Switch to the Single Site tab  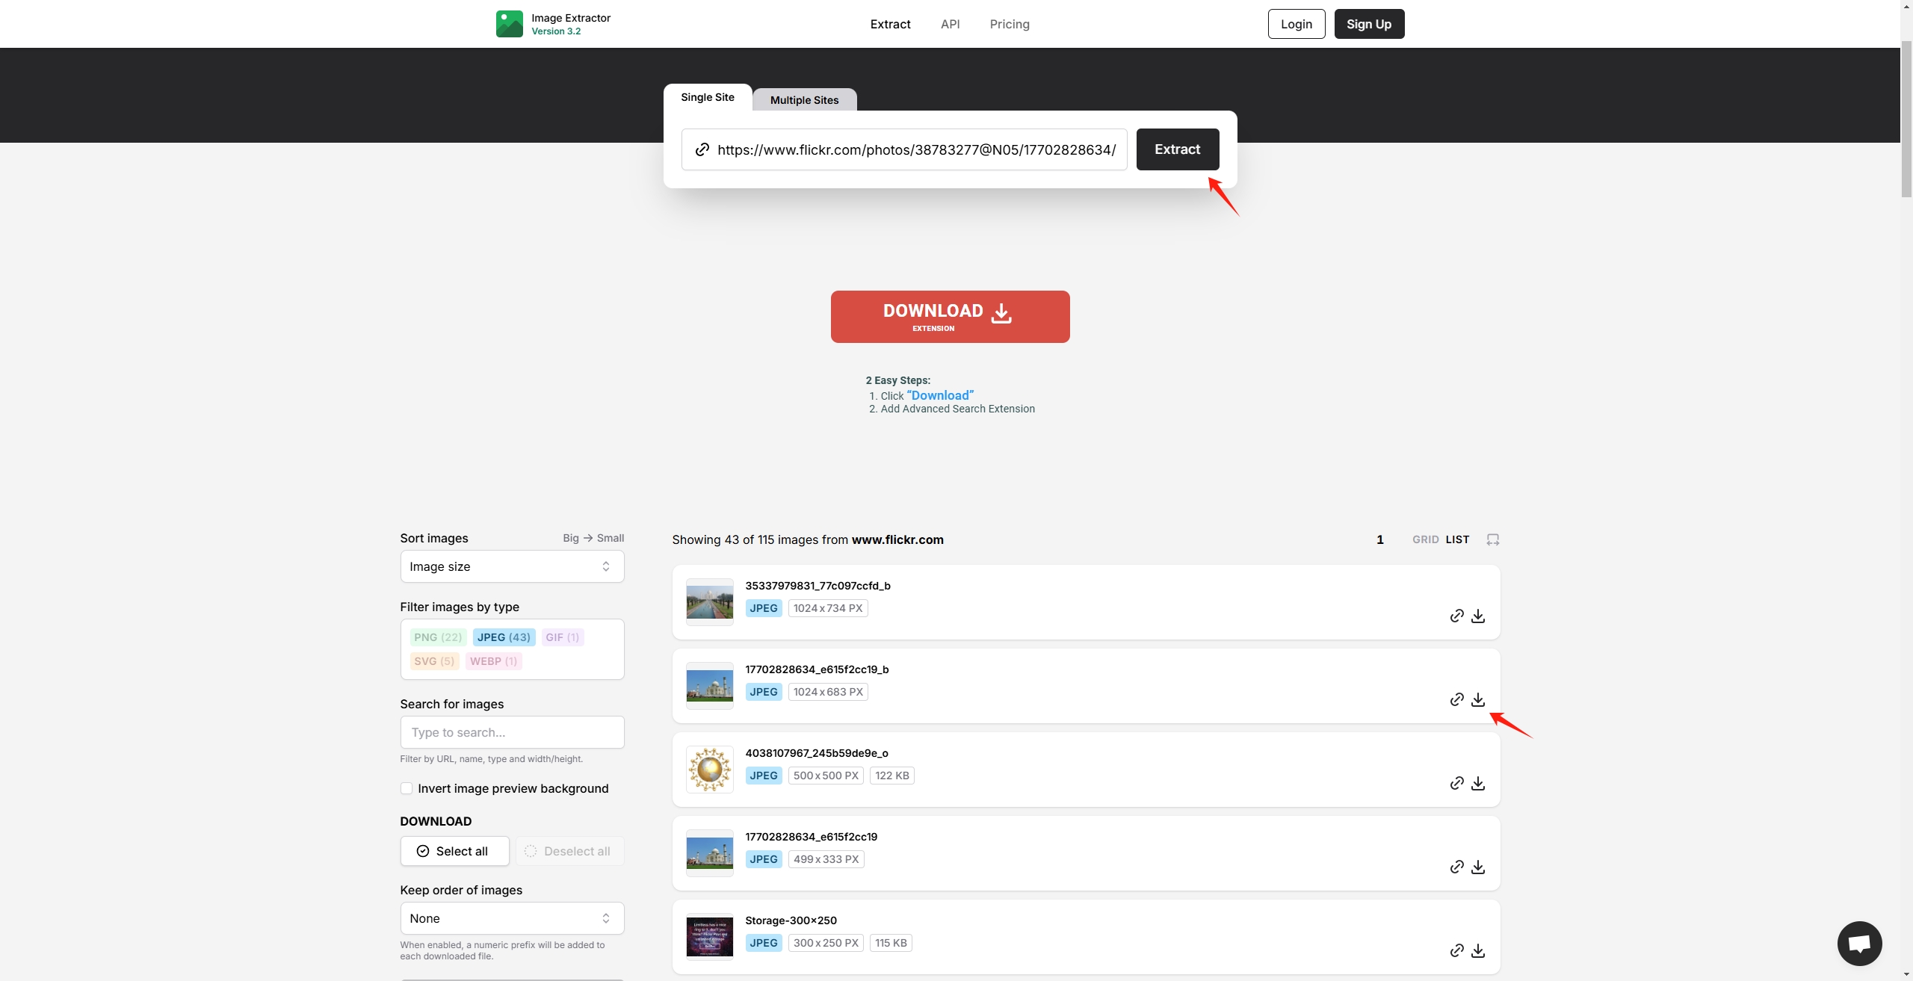click(x=707, y=96)
